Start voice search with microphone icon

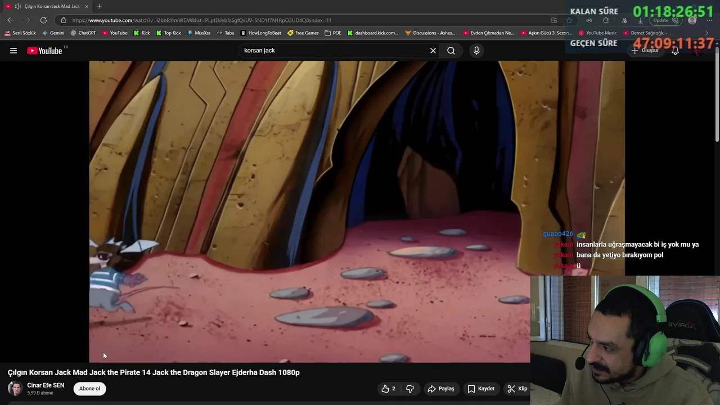[x=476, y=51]
